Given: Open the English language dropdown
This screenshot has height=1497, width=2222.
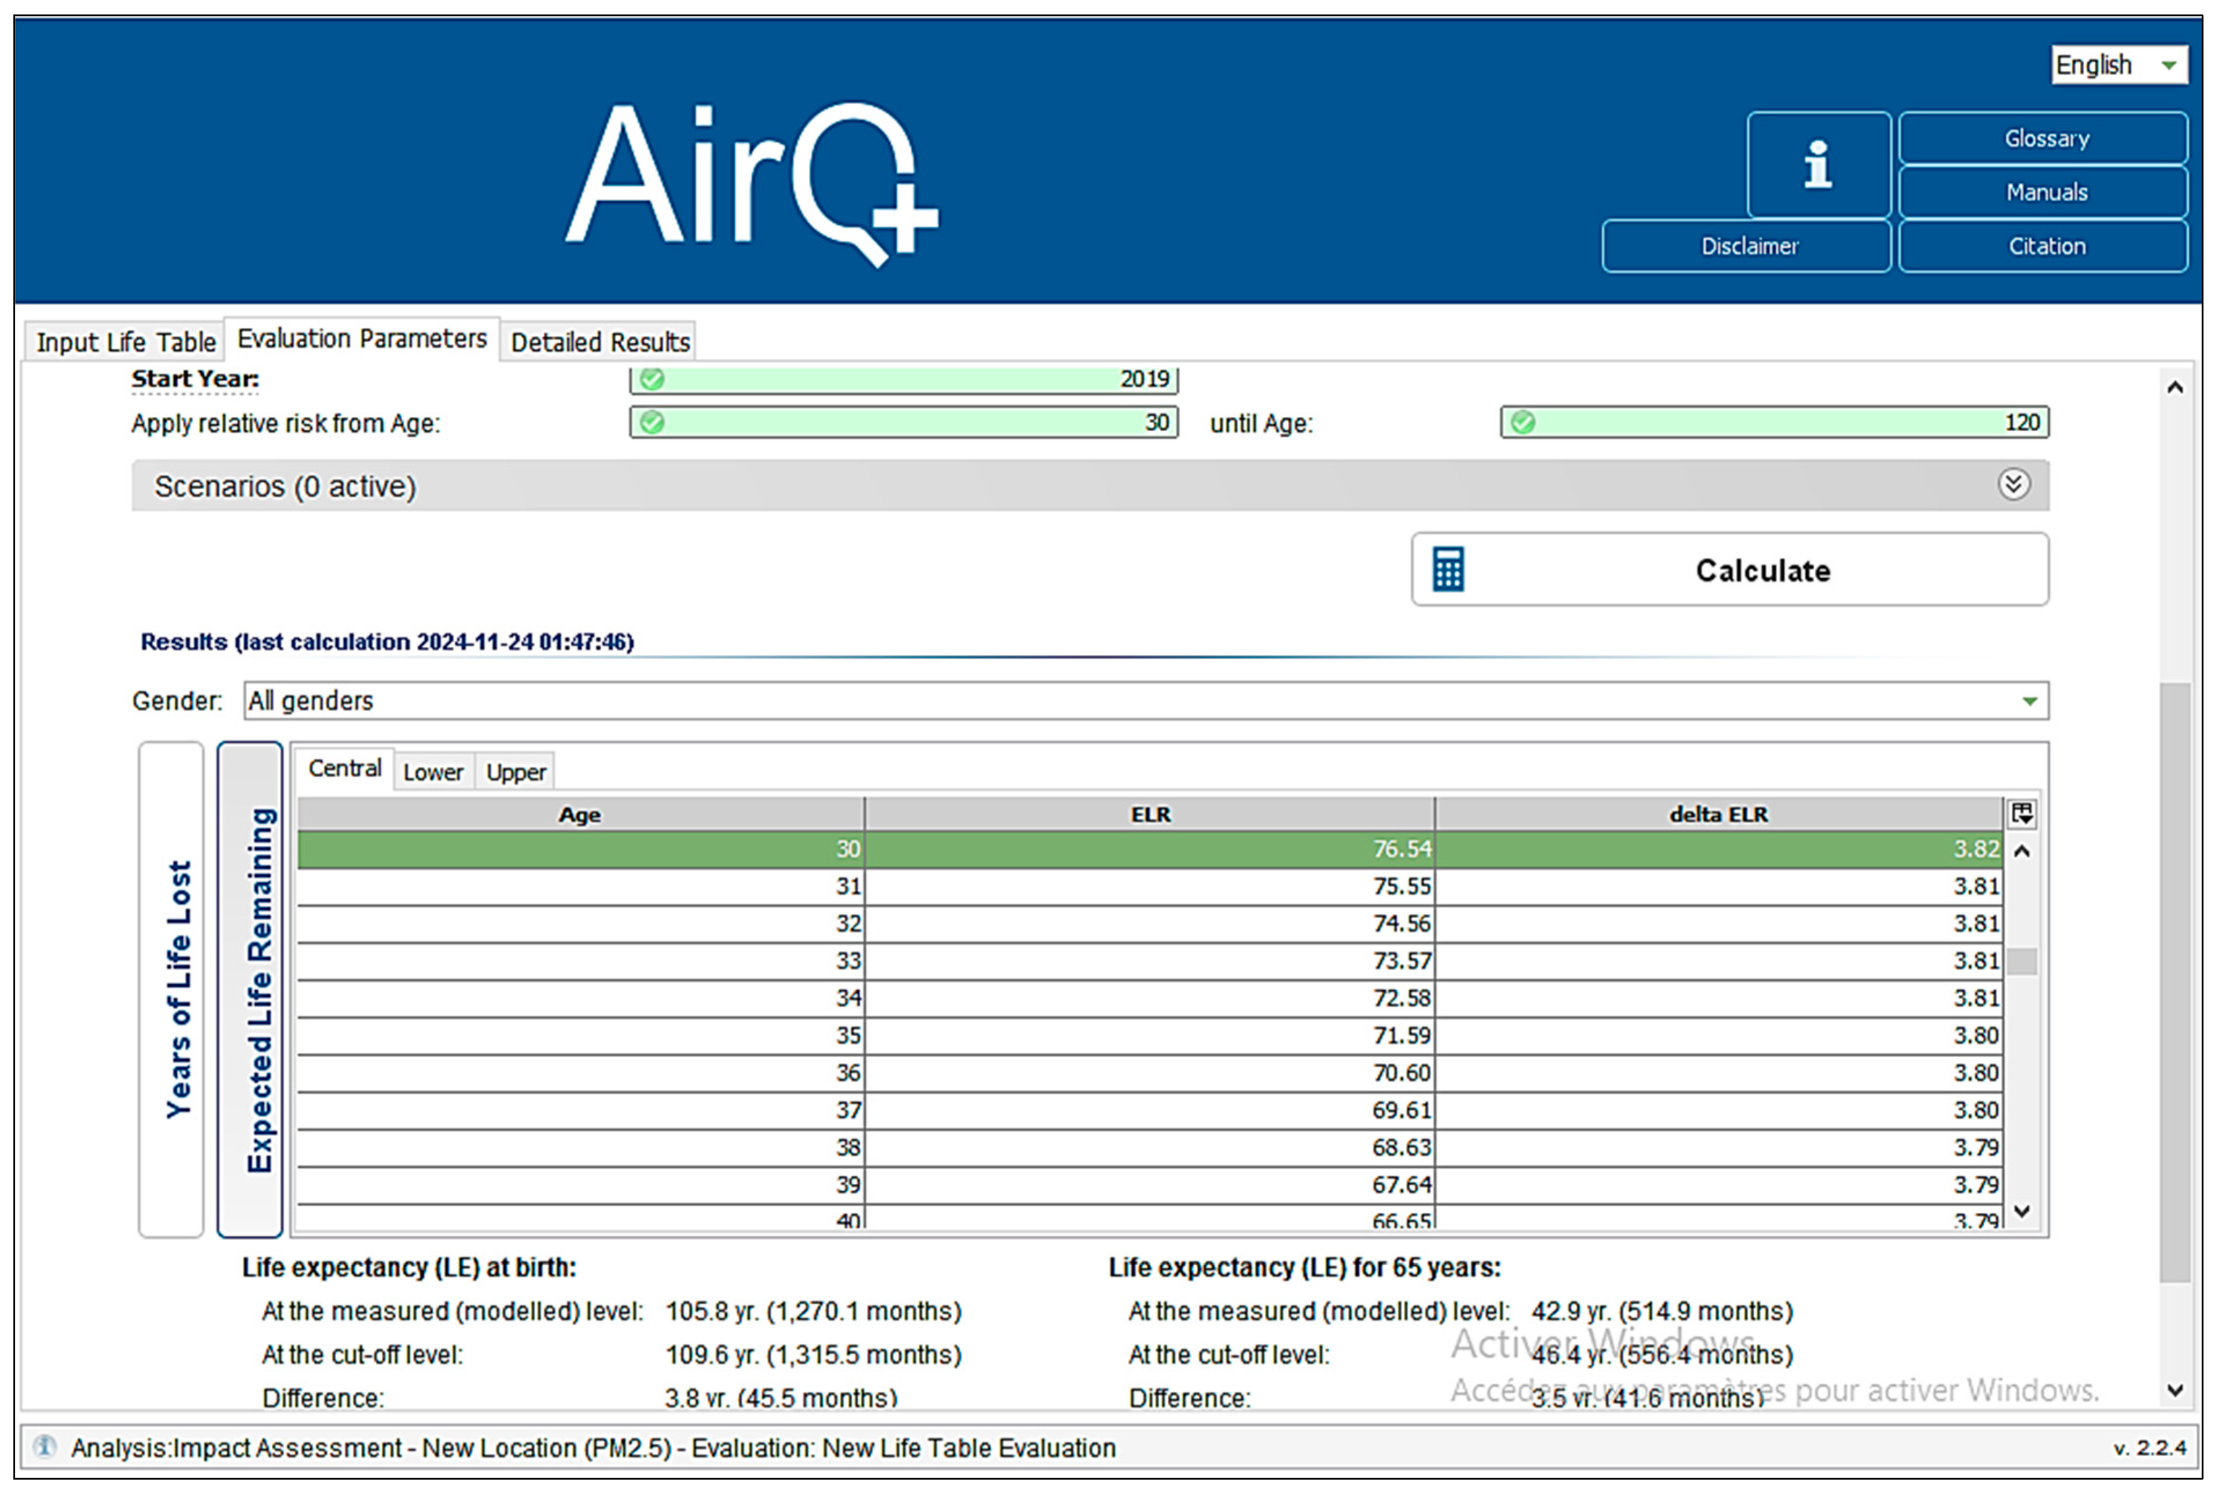Looking at the screenshot, I should coord(2119,65).
